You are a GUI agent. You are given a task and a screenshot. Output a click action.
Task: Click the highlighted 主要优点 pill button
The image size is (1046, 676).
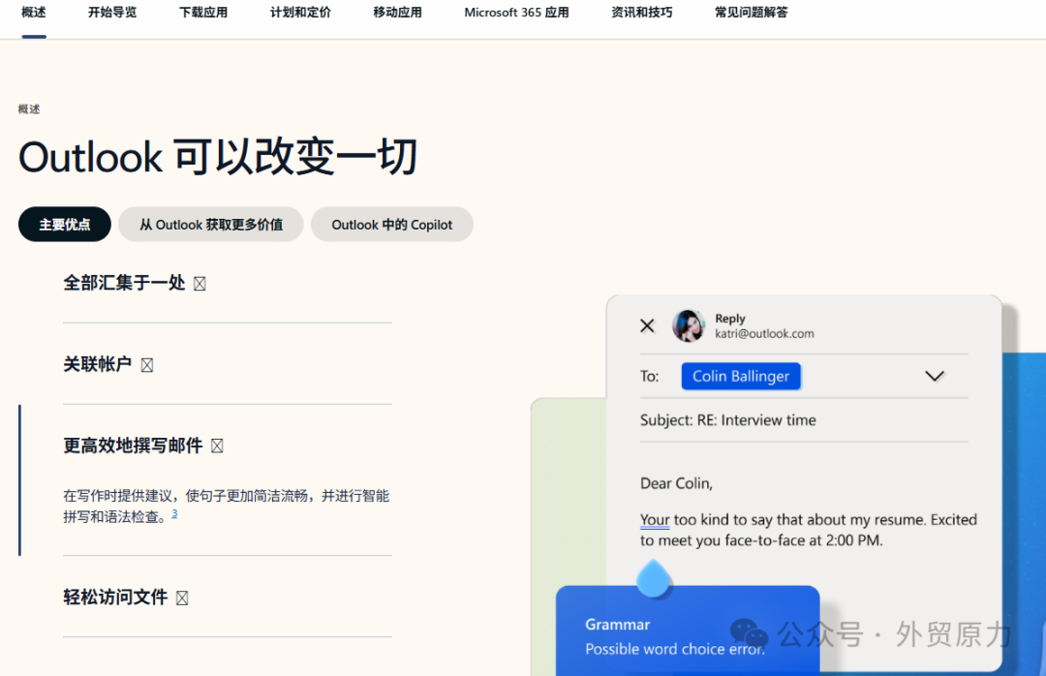tap(64, 224)
